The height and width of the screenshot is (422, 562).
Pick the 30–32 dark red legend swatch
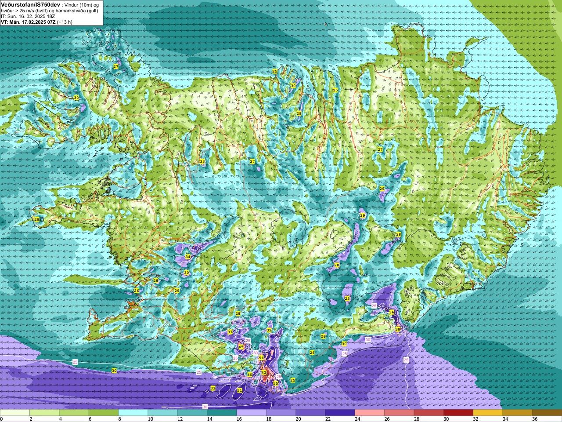pos(458,413)
